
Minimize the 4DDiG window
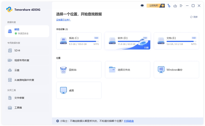coord(187,6)
